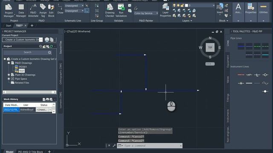Expand the Pipe Specs node
The width and height of the screenshot is (273, 153).
tap(9, 79)
